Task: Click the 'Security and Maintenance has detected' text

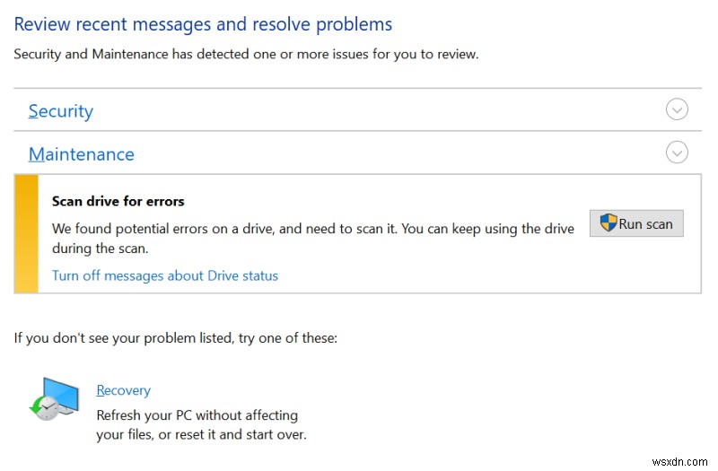Action: click(246, 55)
